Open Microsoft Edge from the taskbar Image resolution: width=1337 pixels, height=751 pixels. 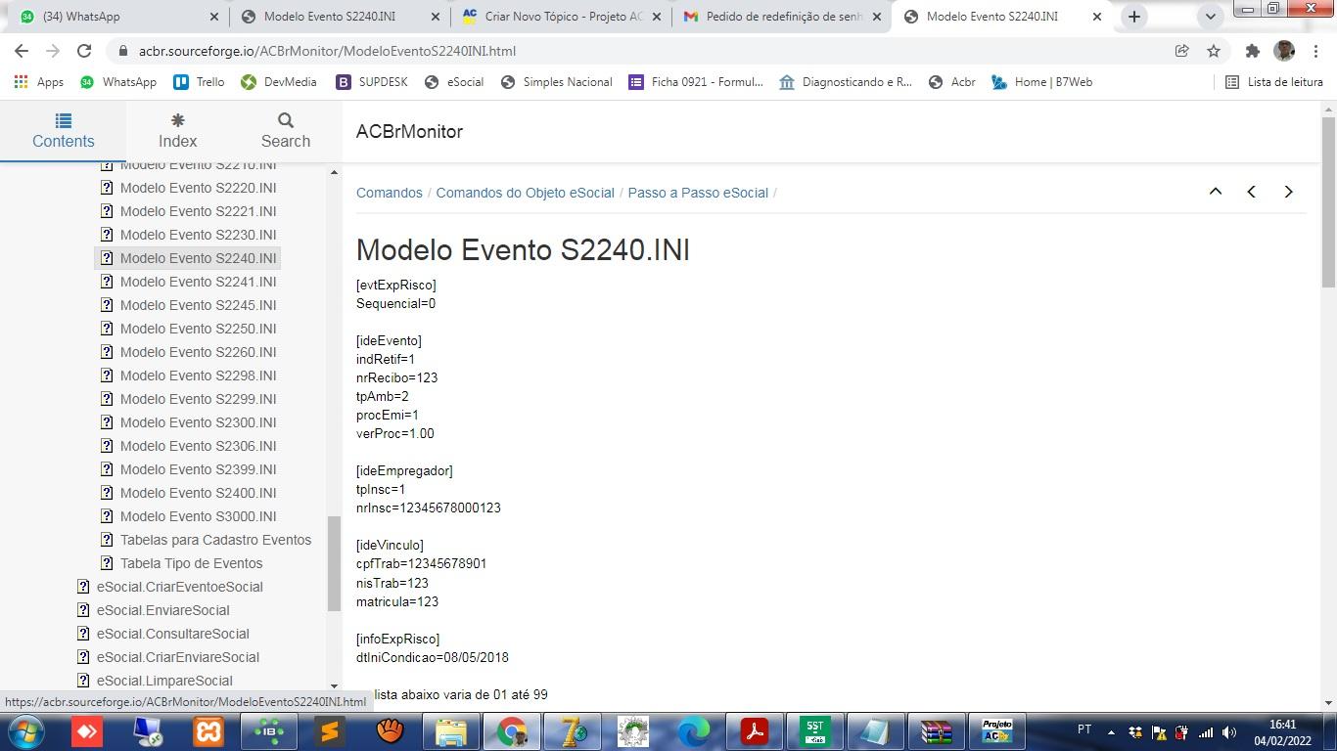pyautogui.click(x=693, y=731)
